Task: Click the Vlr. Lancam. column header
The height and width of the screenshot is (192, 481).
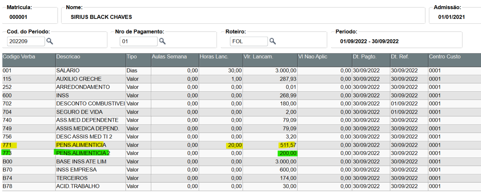Action: tap(270, 60)
